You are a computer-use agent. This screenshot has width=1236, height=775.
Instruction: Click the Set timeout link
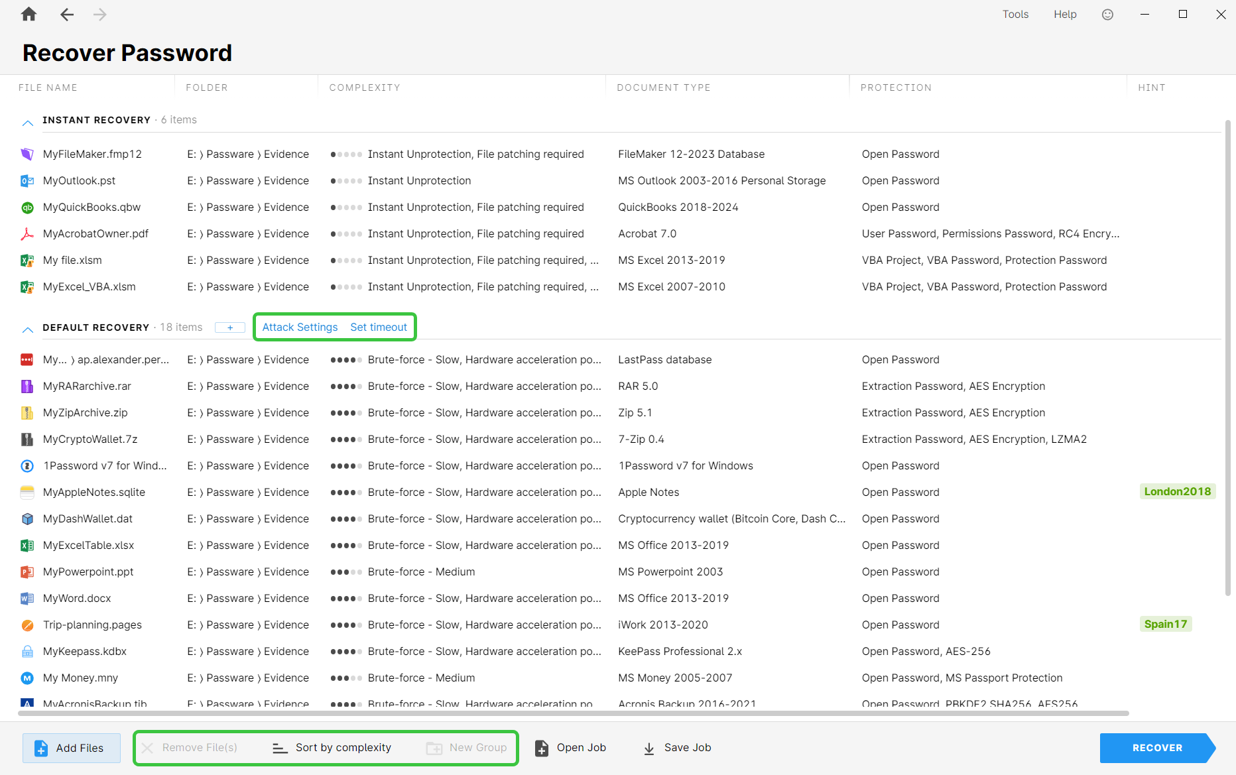click(x=379, y=327)
